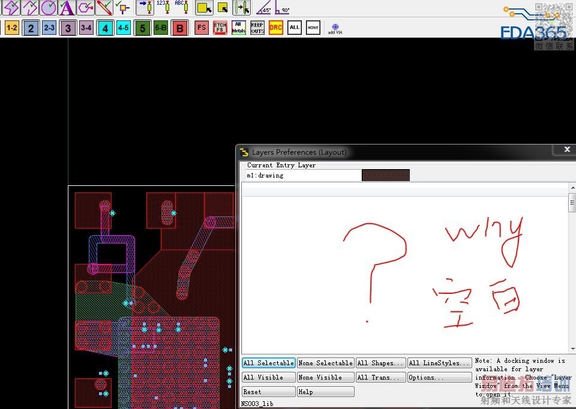Click the large yellow box select icon

(x=204, y=7)
